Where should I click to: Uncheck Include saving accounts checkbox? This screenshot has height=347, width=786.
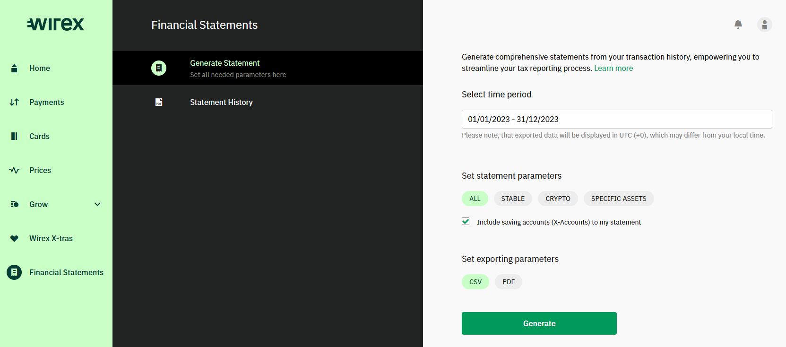(x=466, y=221)
